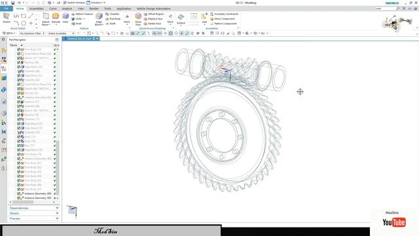This screenshot has width=419, height=236.
Task: Open the Vehicle Design Automation tab
Action: [153, 9]
